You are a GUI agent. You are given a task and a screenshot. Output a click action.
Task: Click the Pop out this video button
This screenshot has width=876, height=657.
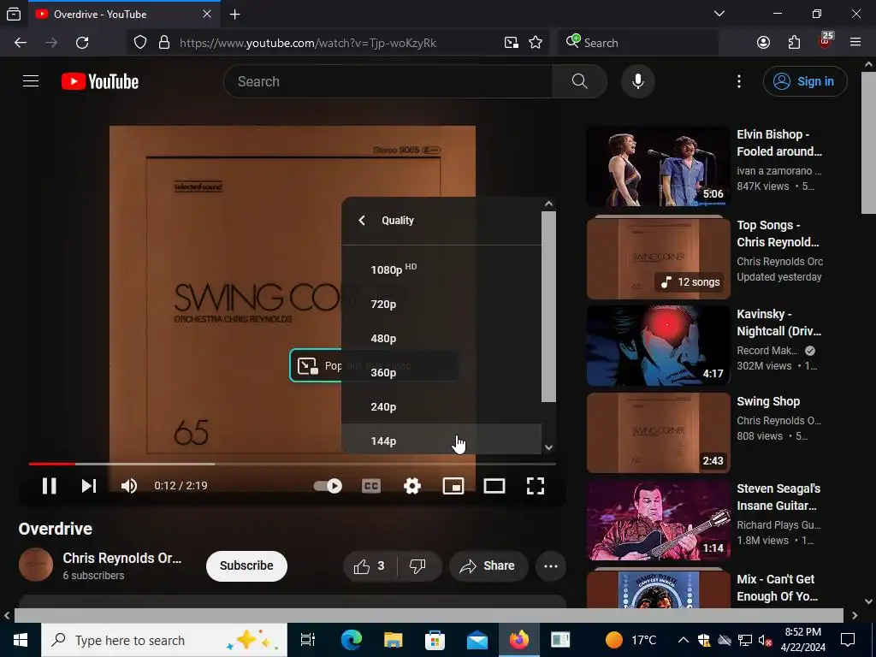pos(316,366)
